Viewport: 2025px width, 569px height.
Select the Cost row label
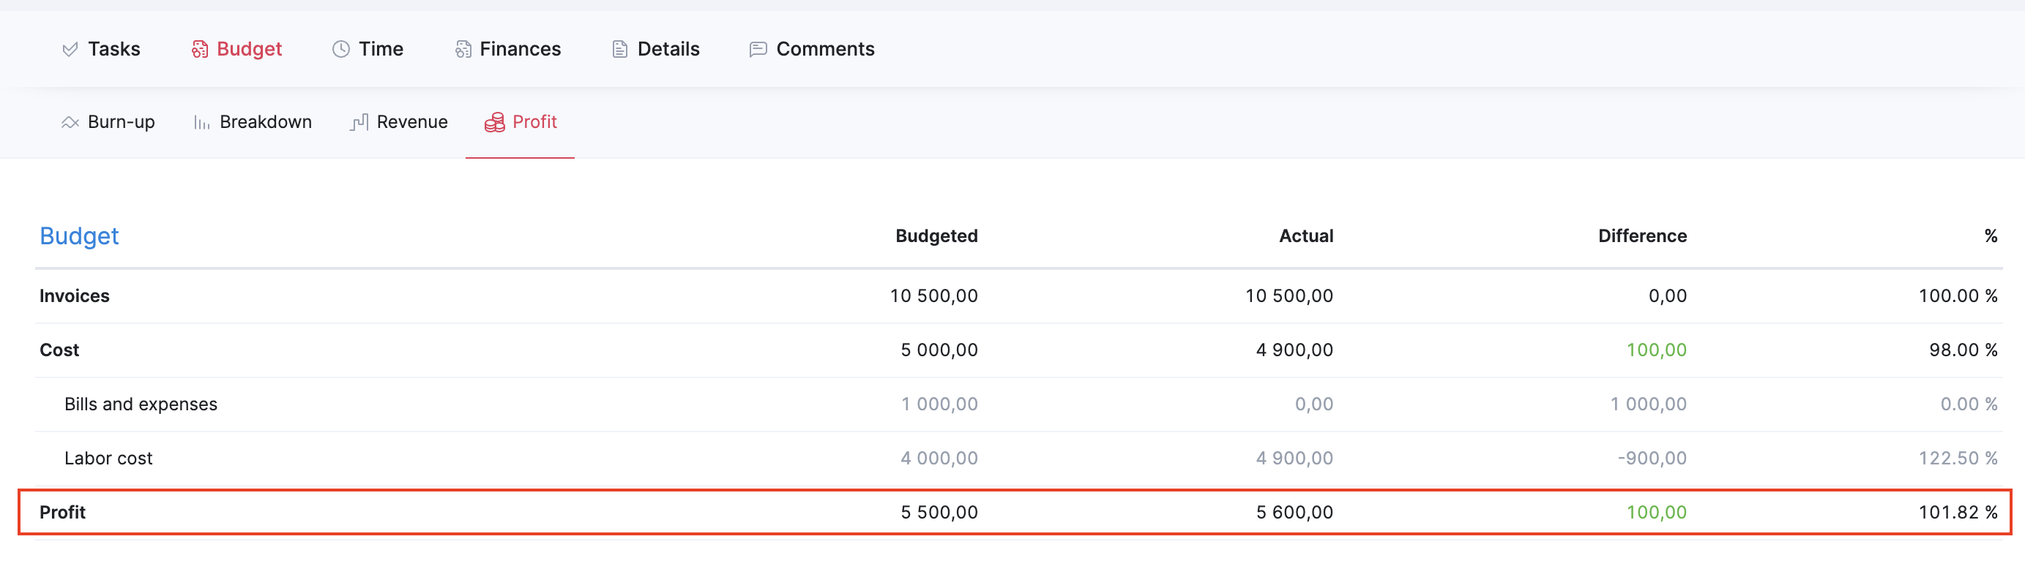point(60,350)
